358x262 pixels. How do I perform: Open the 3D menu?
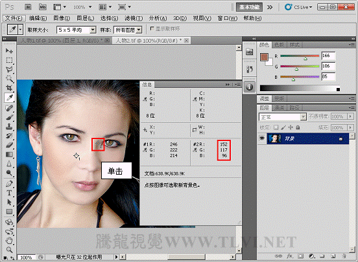(x=180, y=18)
